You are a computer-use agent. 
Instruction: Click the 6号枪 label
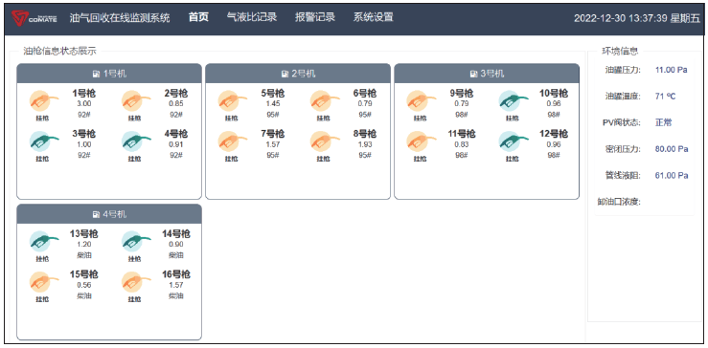point(365,94)
